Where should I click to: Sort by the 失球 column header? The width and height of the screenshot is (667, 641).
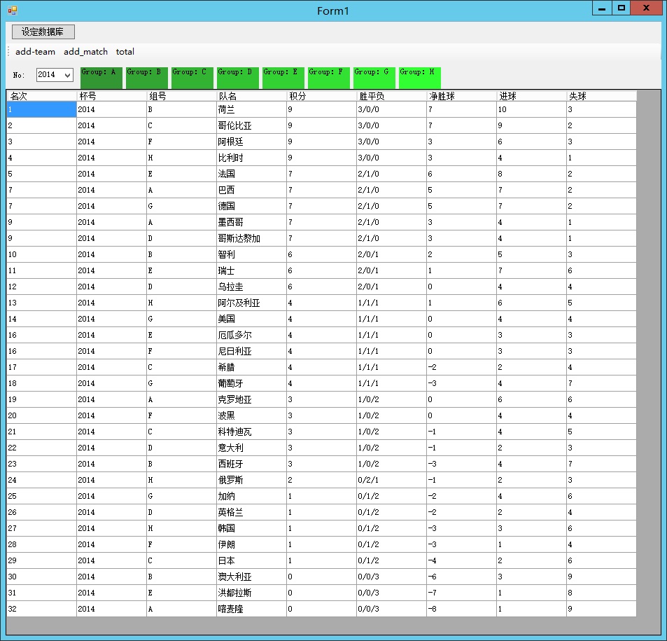point(601,96)
